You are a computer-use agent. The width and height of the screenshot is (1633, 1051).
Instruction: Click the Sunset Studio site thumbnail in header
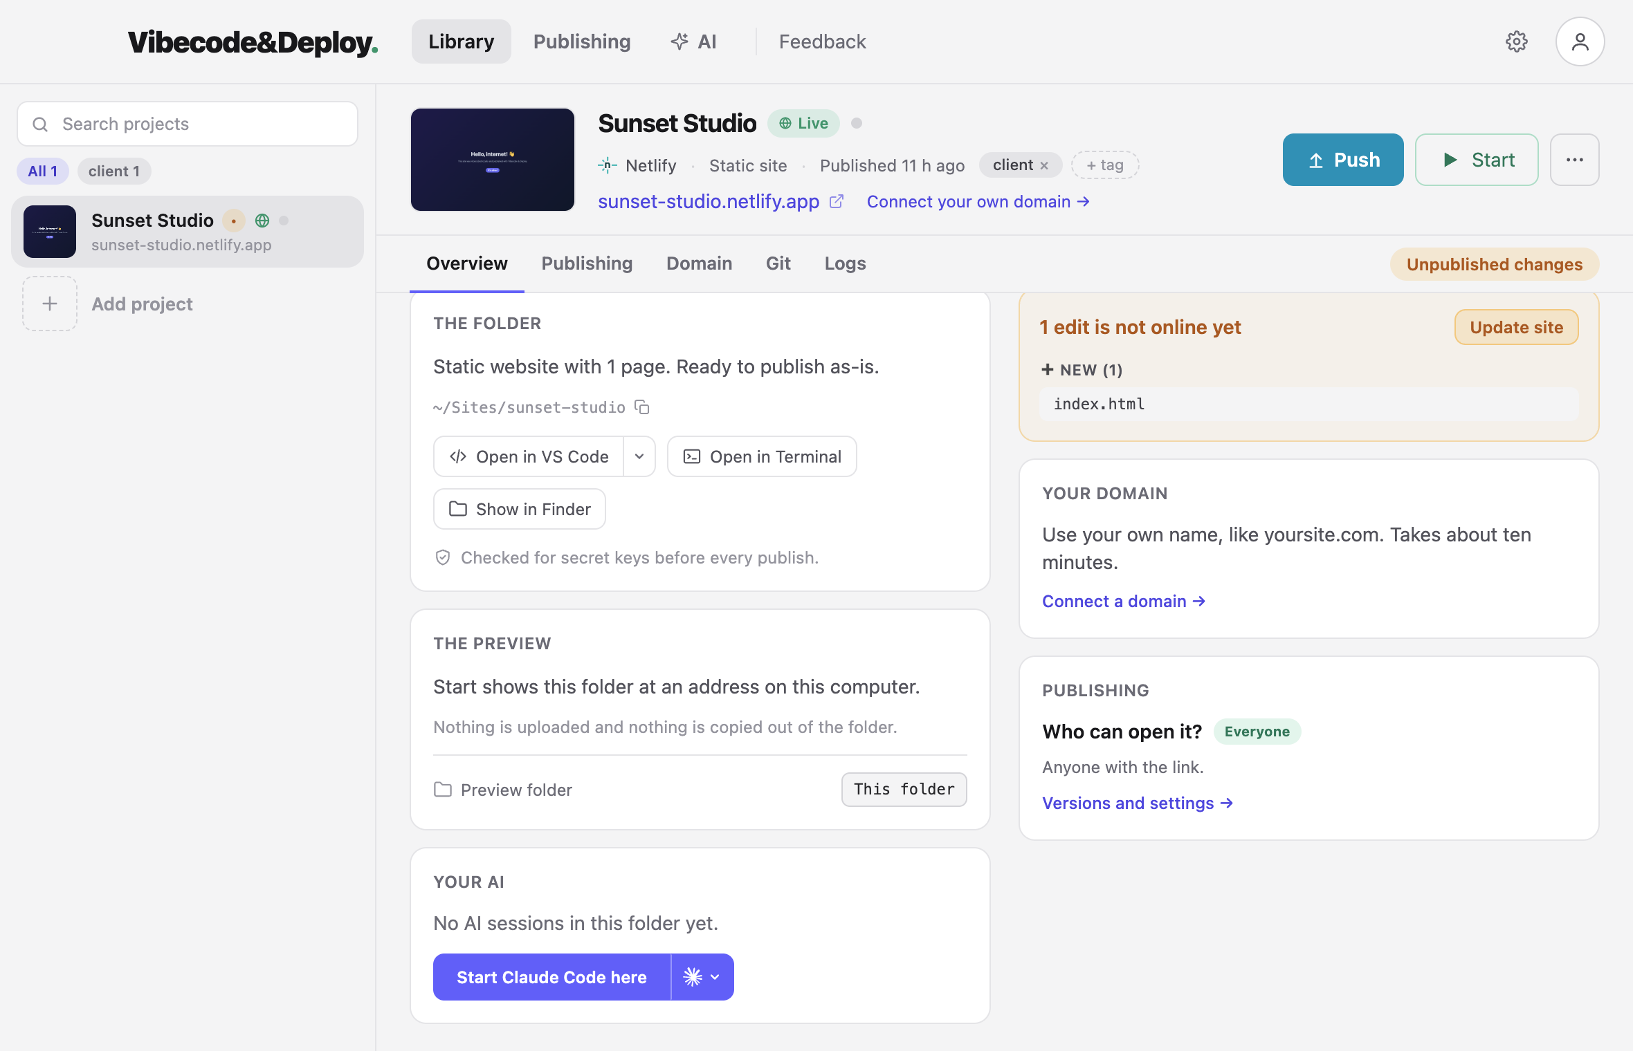[493, 160]
